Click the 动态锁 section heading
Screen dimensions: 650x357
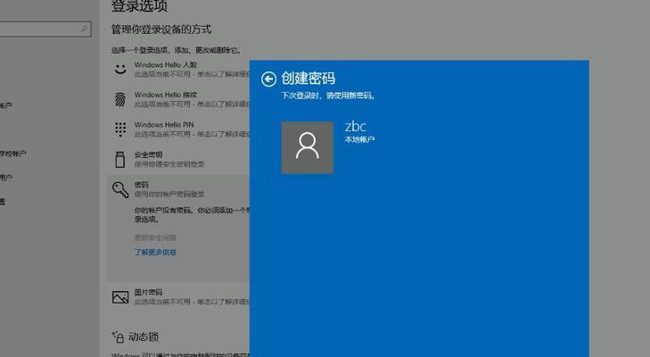[144, 336]
